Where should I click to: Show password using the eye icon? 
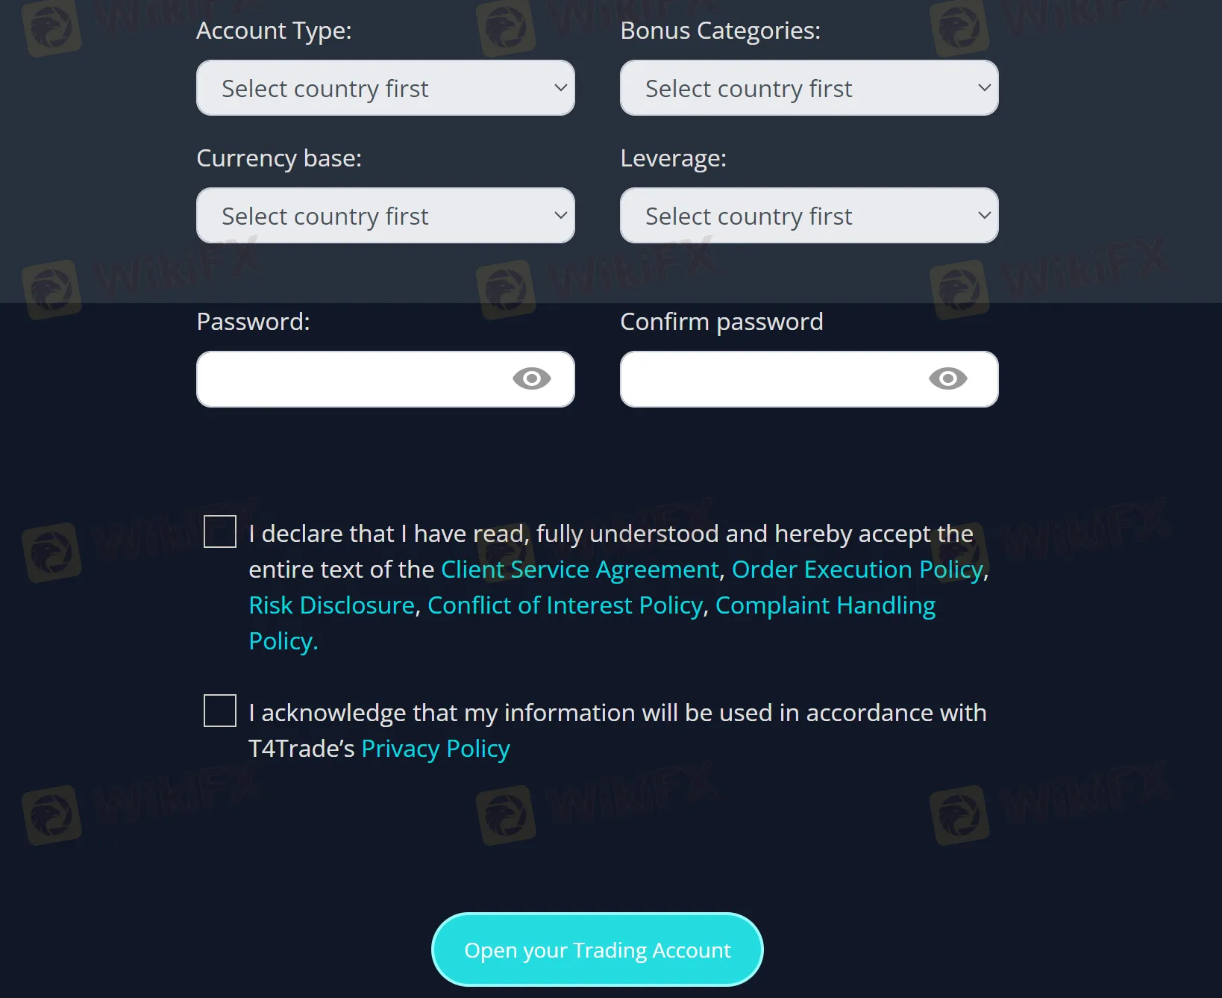click(531, 379)
